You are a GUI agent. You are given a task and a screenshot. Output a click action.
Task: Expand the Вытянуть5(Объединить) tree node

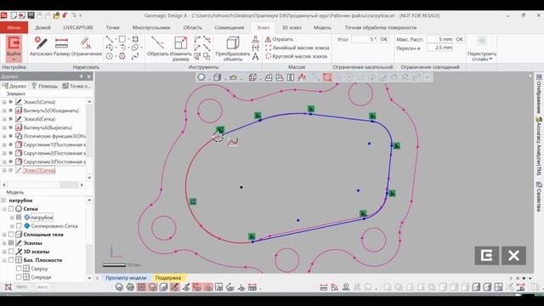[4, 110]
